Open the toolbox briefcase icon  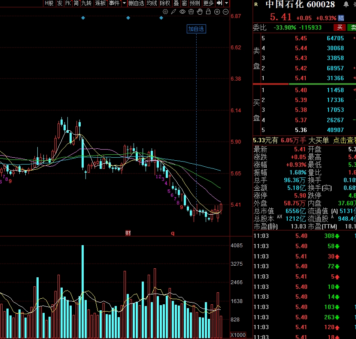pyautogui.click(x=191, y=12)
